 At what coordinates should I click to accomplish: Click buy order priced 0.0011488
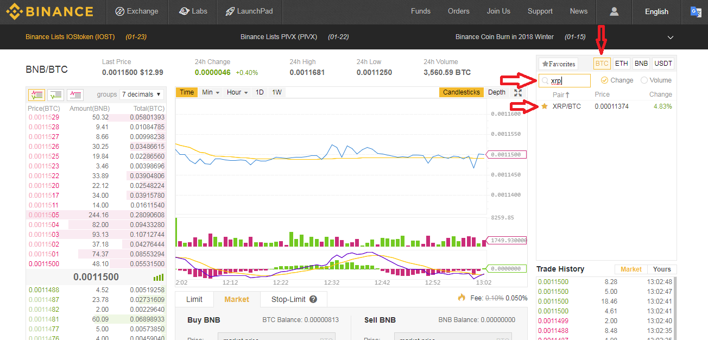coord(96,290)
